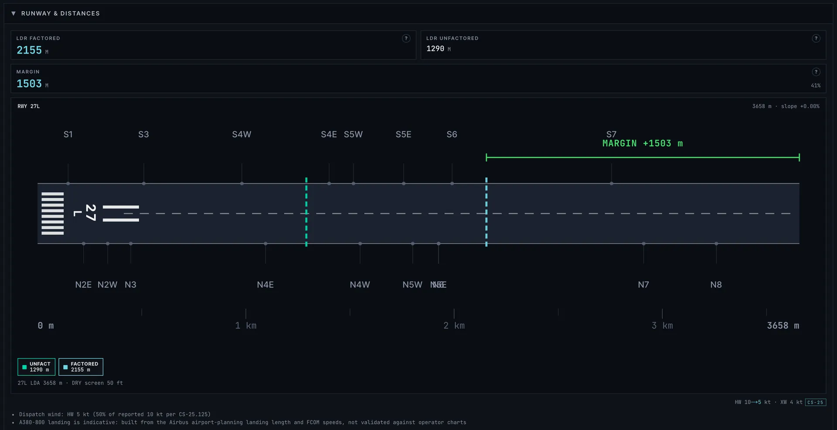The height and width of the screenshot is (430, 837).
Task: Select taxiway exit S4W marker
Action: [242, 183]
